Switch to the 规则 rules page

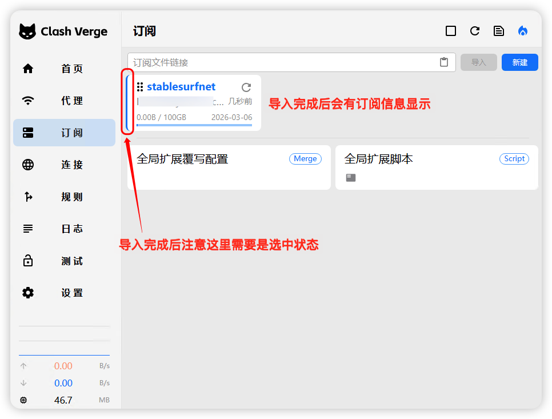point(64,197)
